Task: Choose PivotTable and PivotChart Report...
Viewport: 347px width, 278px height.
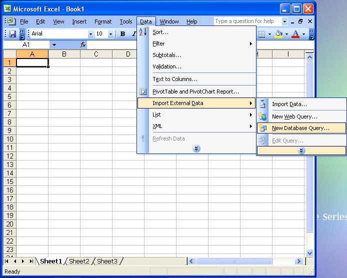Action: click(x=196, y=91)
